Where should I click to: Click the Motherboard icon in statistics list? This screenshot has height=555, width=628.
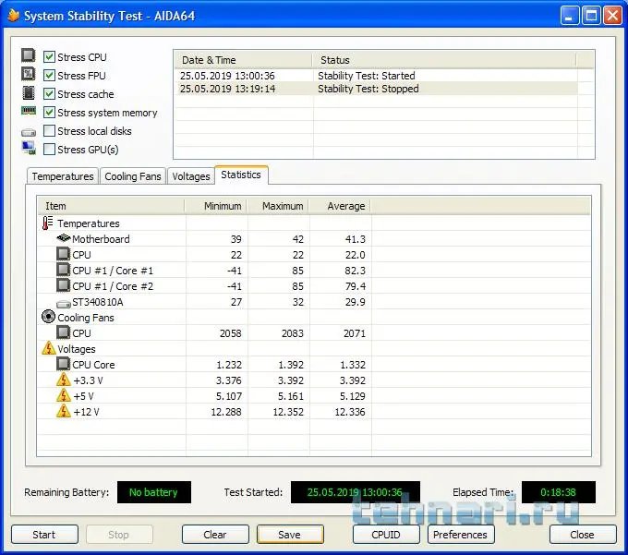[63, 239]
